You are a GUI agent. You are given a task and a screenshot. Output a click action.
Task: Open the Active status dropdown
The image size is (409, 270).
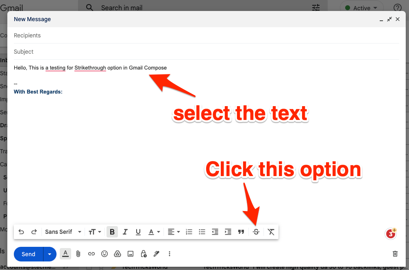point(361,8)
